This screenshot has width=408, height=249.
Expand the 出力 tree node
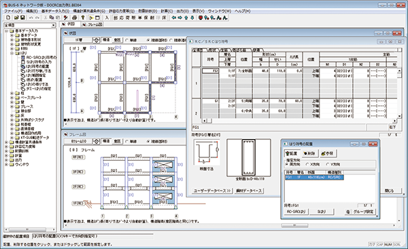(6, 160)
